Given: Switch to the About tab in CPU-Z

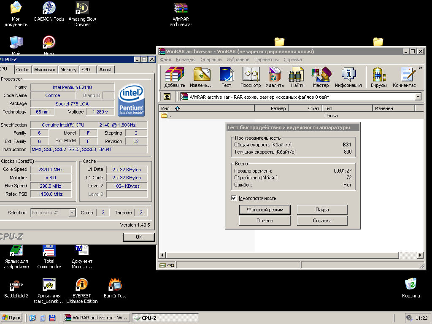Looking at the screenshot, I should coord(105,70).
